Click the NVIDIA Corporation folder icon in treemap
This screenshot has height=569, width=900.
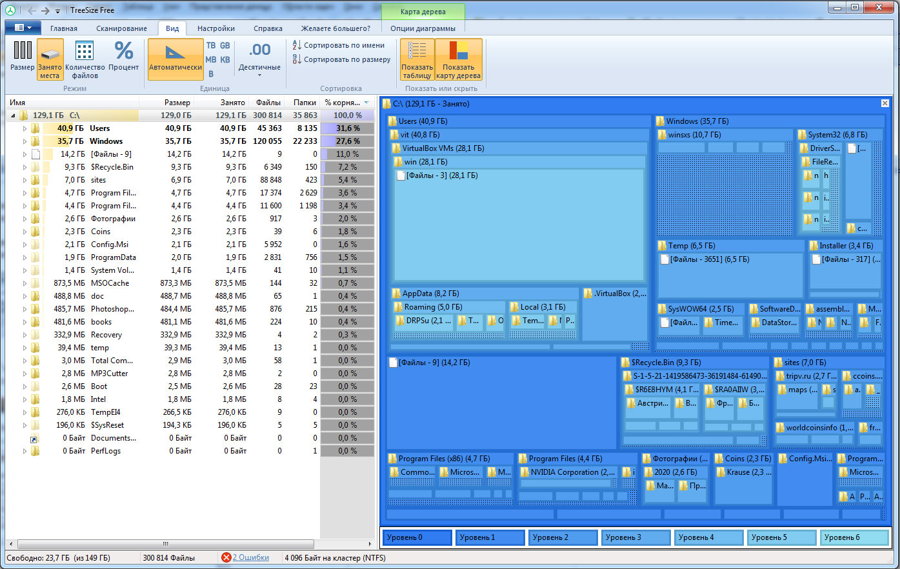(x=525, y=472)
